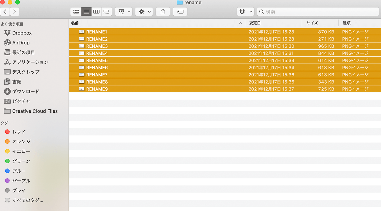The width and height of the screenshot is (381, 211).
Task: Go back to the previous folder
Action: pyautogui.click(x=5, y=12)
